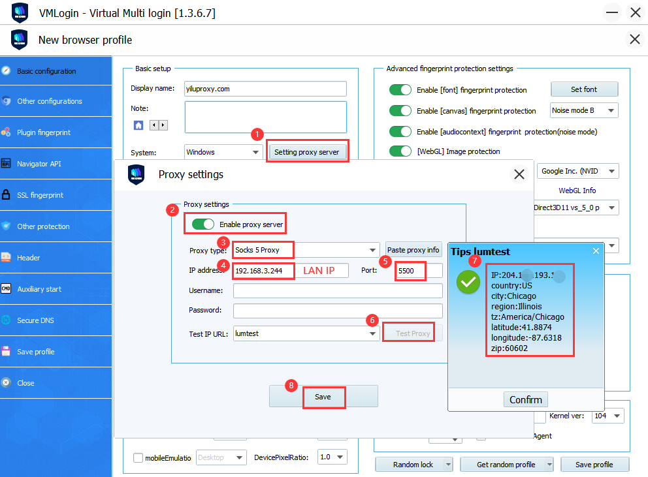The width and height of the screenshot is (648, 477).
Task: Click the Set font button
Action: pyautogui.click(x=584, y=89)
